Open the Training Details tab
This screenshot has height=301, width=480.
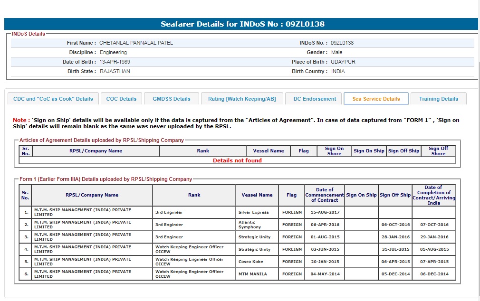438,99
